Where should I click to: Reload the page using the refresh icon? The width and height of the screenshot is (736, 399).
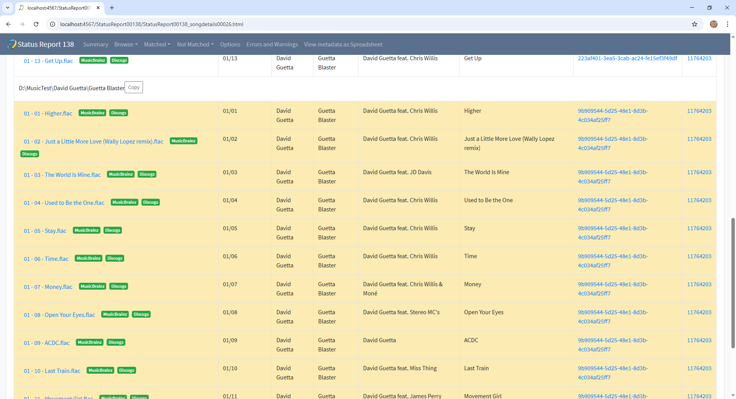pyautogui.click(x=36, y=24)
